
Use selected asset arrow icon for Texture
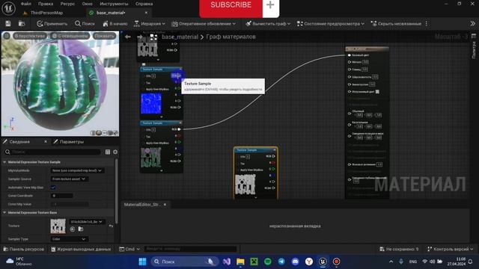[73, 229]
